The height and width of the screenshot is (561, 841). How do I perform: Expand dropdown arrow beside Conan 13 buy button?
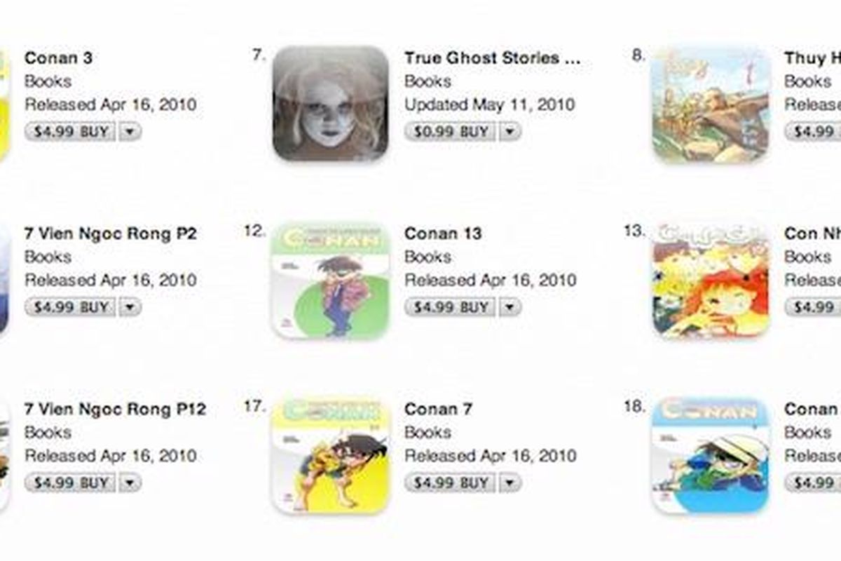(x=510, y=307)
